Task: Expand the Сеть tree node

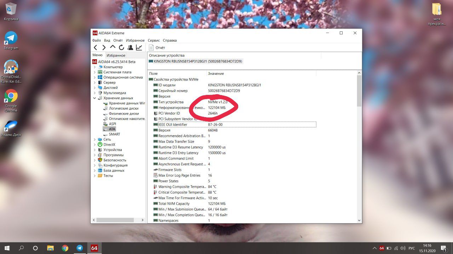Action: pos(94,139)
